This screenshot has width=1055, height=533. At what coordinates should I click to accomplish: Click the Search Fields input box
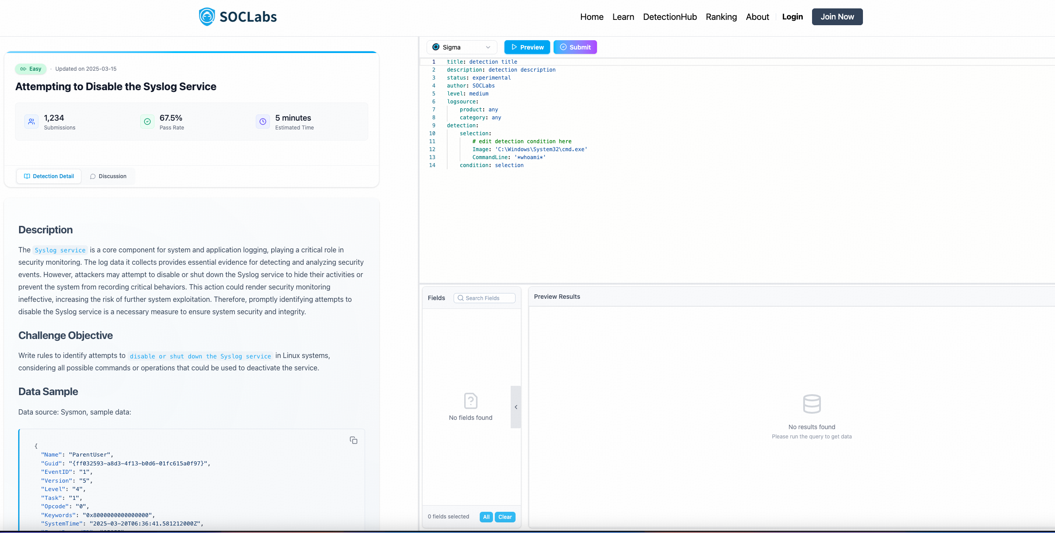pos(485,298)
